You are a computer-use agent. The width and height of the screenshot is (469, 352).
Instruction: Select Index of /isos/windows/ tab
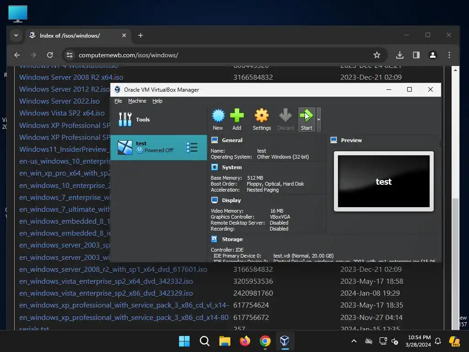[78, 35]
